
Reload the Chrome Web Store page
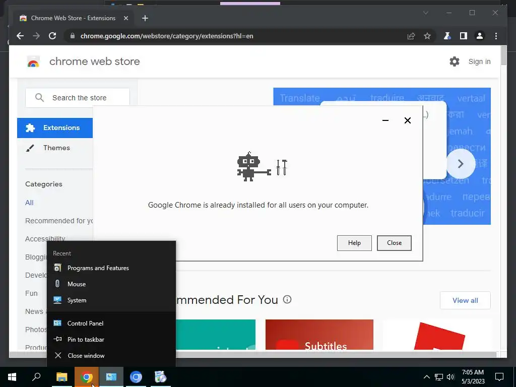click(52, 36)
